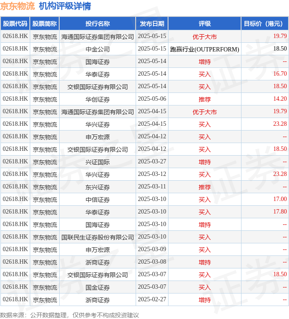
Task: Click 申万宏源 in the 2025-04-12 row
Action: tap(98, 137)
